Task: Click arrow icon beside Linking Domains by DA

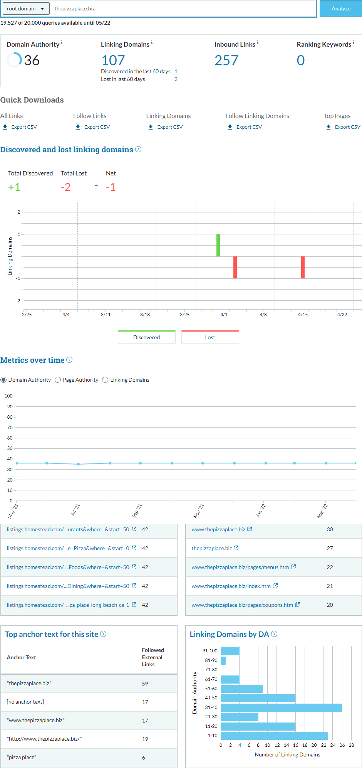Action: tap(274, 634)
